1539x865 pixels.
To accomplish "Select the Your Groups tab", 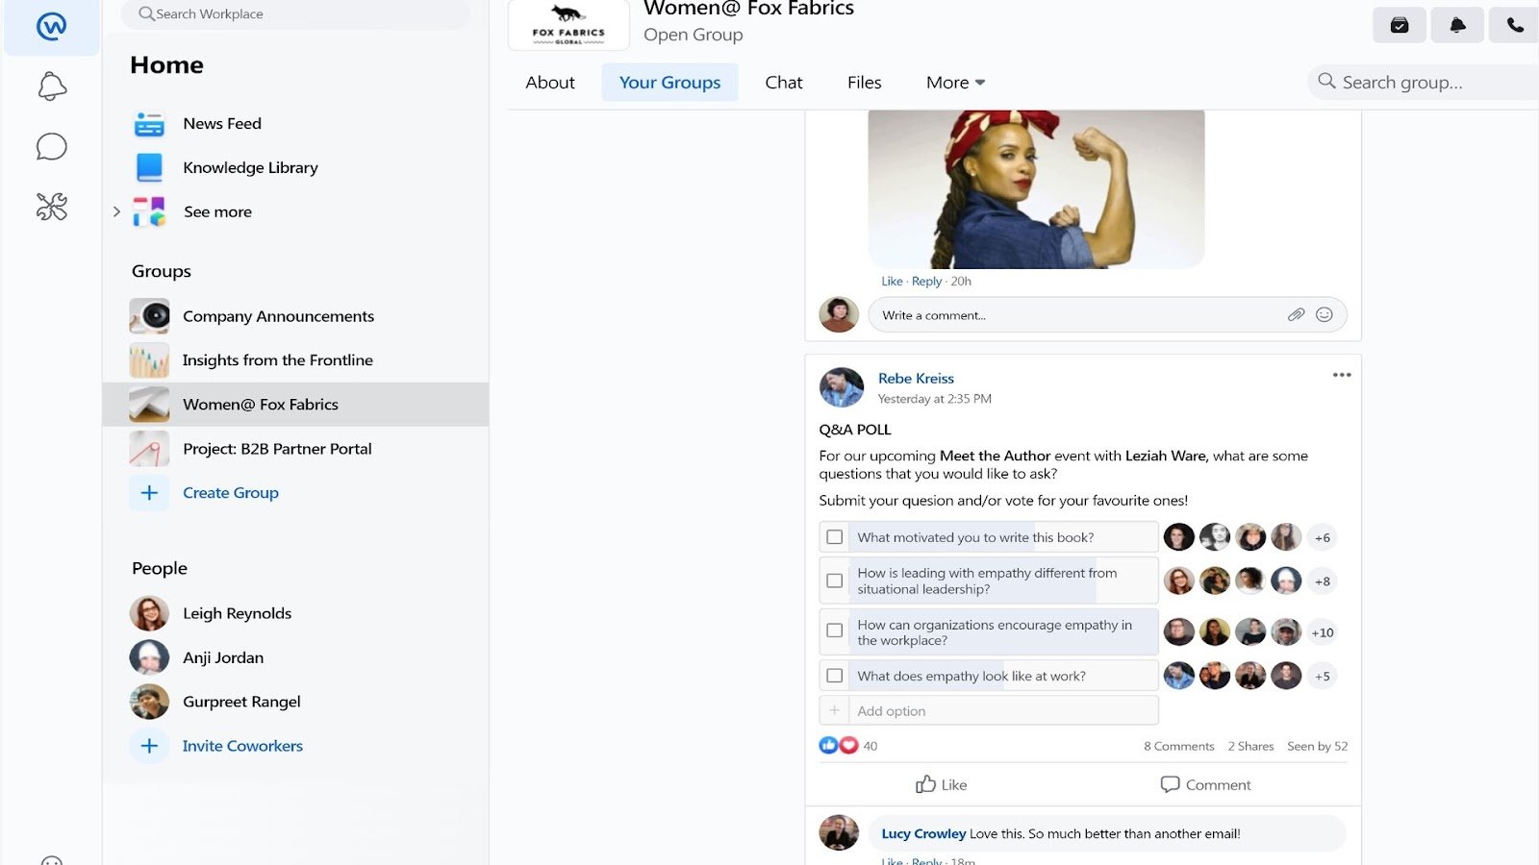I will click(x=670, y=83).
